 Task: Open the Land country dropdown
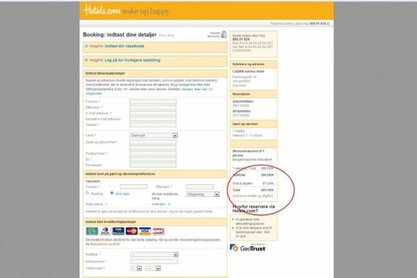click(x=153, y=135)
